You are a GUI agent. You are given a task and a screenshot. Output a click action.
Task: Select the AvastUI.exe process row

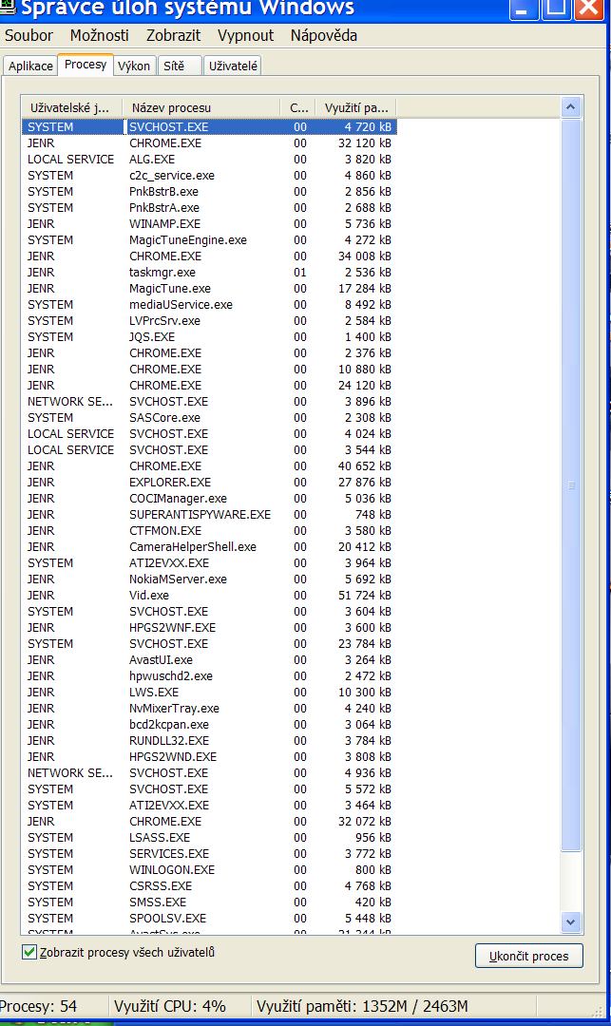tap(209, 659)
